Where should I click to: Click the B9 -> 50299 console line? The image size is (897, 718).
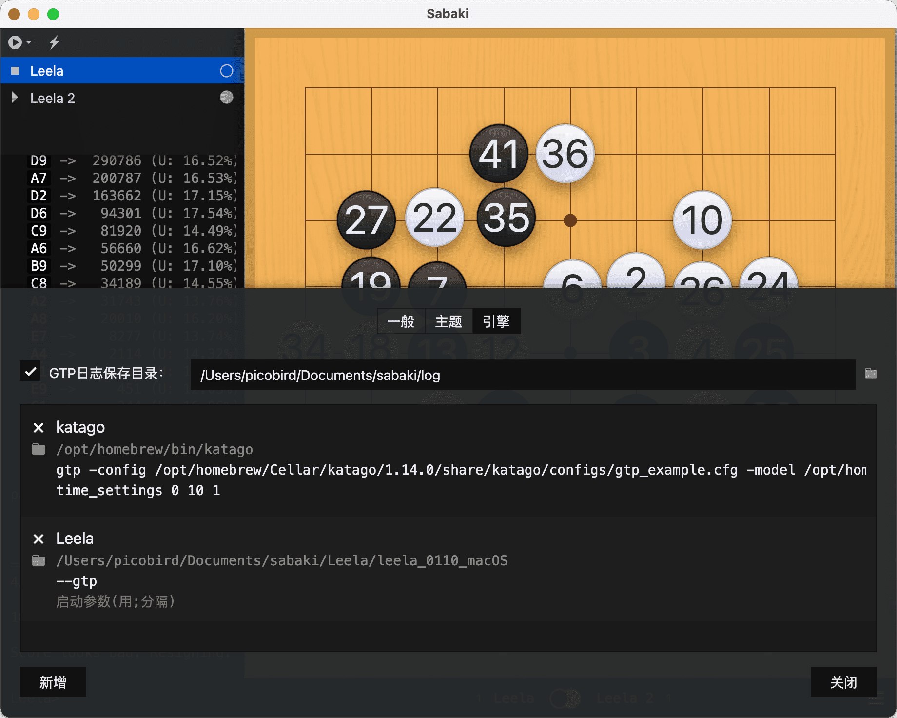point(133,266)
